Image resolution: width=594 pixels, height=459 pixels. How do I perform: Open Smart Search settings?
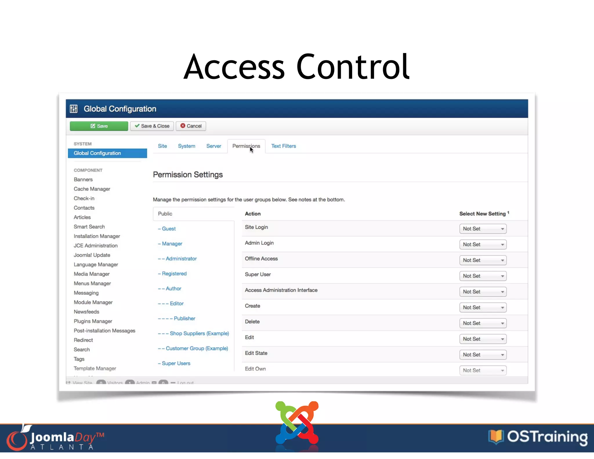[89, 227]
